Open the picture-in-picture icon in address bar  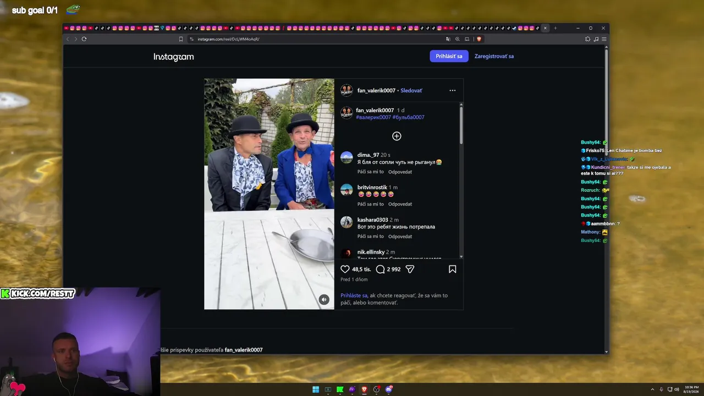click(467, 39)
